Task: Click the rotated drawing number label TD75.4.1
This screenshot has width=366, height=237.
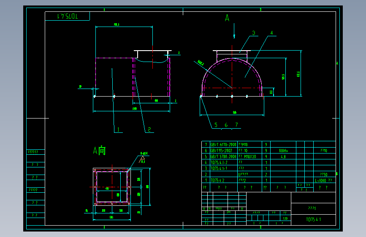Action: click(x=68, y=16)
